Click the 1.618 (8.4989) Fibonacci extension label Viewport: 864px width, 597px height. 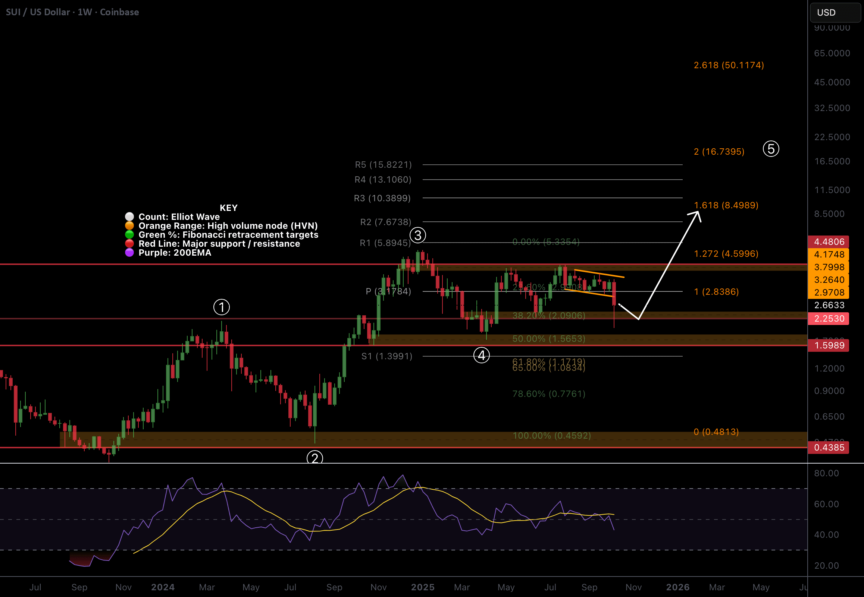(x=726, y=205)
